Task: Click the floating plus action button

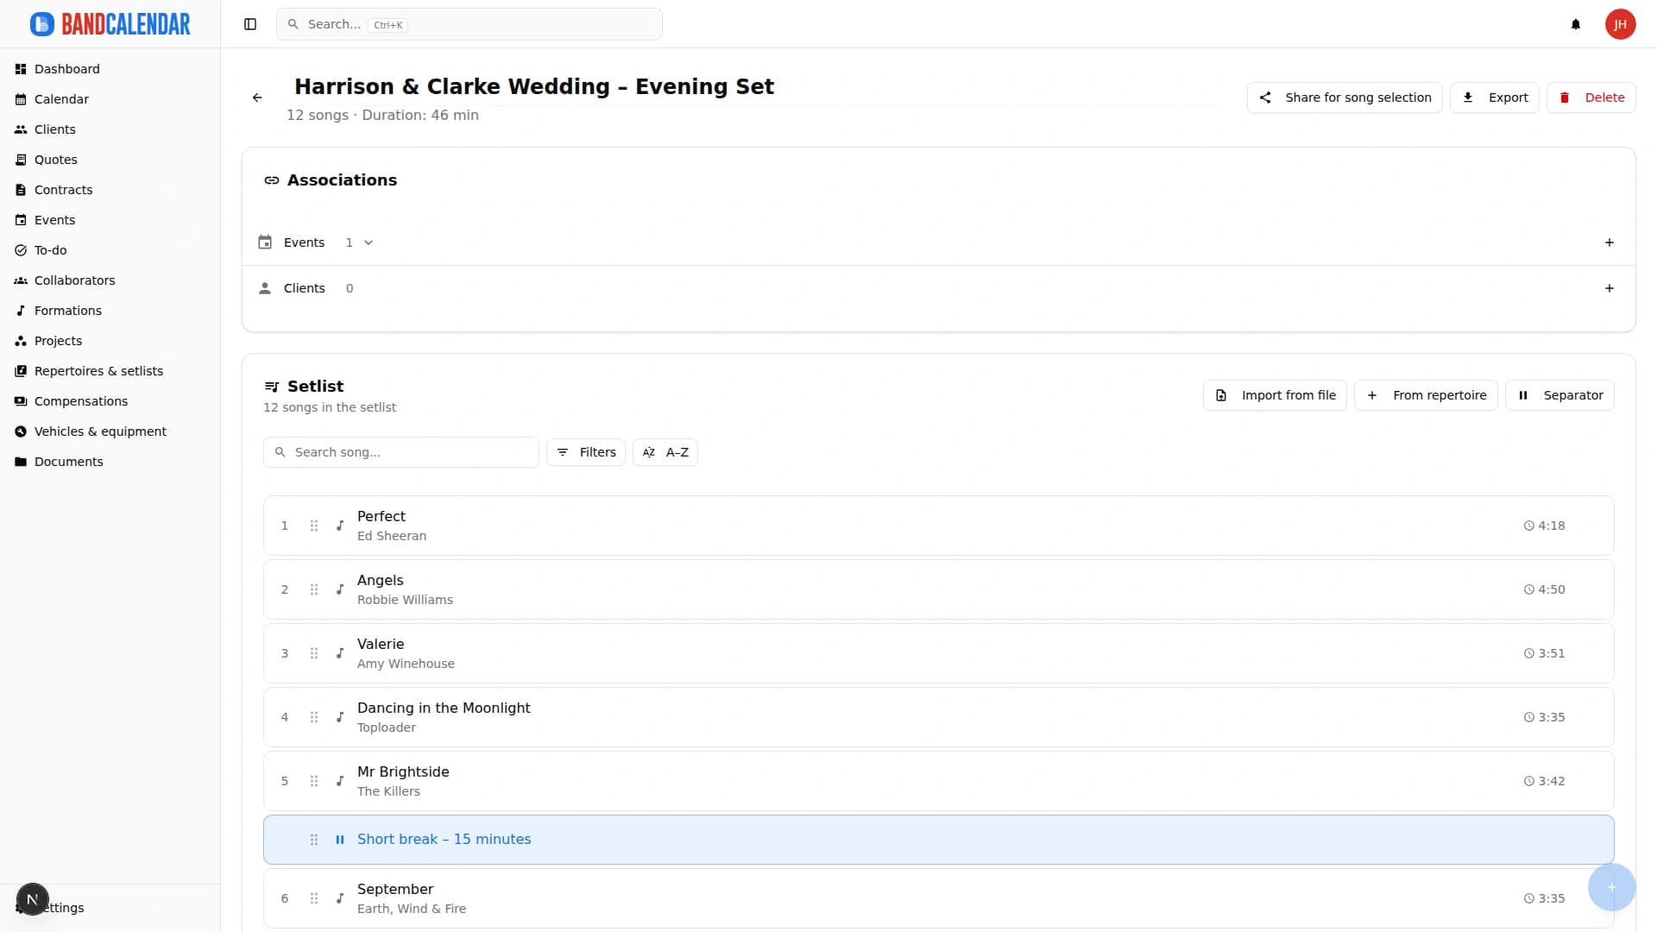Action: pos(1611,887)
